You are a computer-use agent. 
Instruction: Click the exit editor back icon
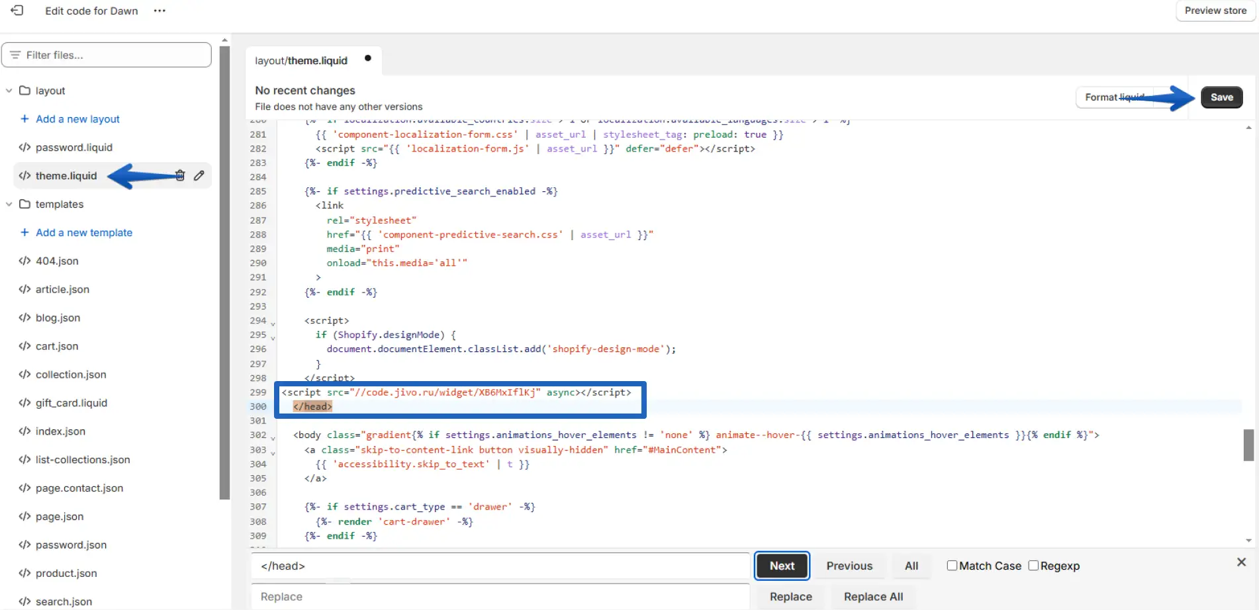click(17, 11)
